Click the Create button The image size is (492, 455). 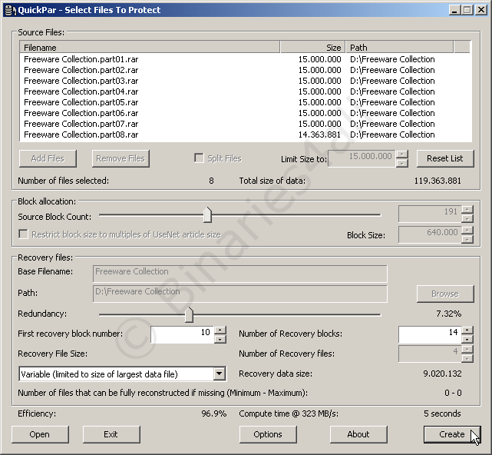point(452,434)
